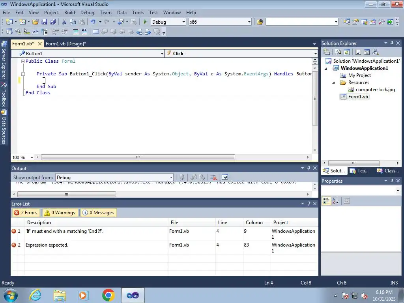Open the Properties Window toolbar icon
Image resolution: width=404 pixels, height=303 pixels.
[x=355, y=22]
